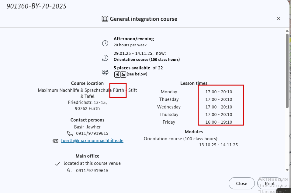
Task: Click the course number 901360-BY-70-2025
Action: click(x=36, y=6)
